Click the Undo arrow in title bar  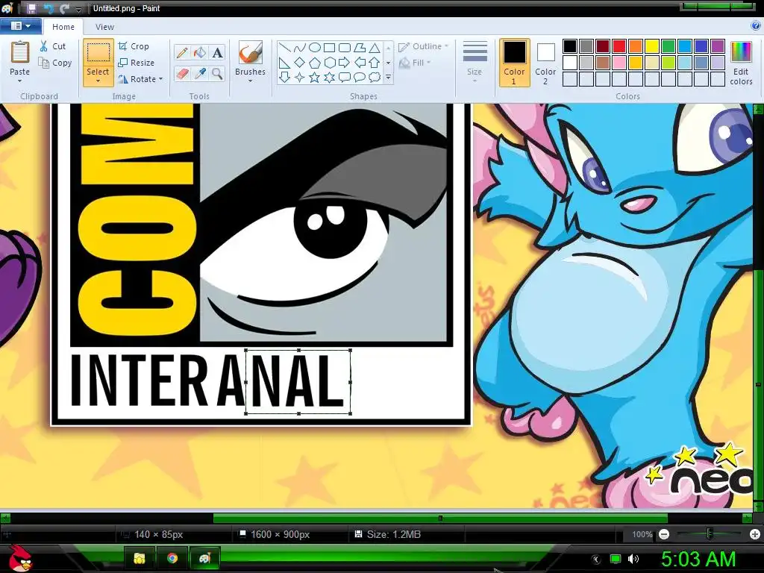pos(48,8)
